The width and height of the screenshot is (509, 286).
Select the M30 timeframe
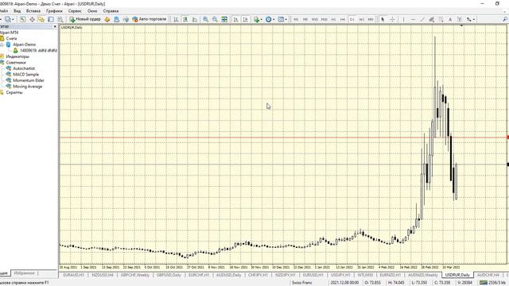click(x=324, y=19)
